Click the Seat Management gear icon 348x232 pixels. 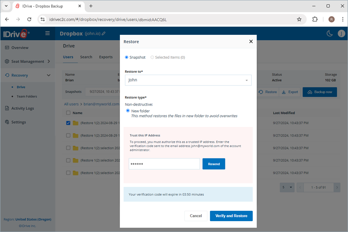(7, 61)
